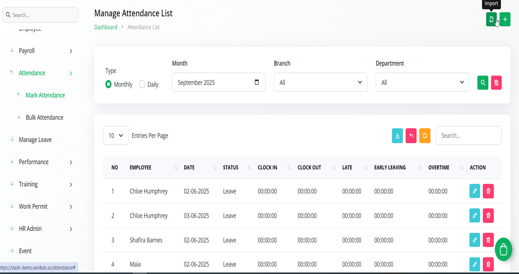This screenshot has width=519, height=274.
Task: Edit Chloe Humphrey's 02-06-2025 attendance row
Action: pos(475,191)
